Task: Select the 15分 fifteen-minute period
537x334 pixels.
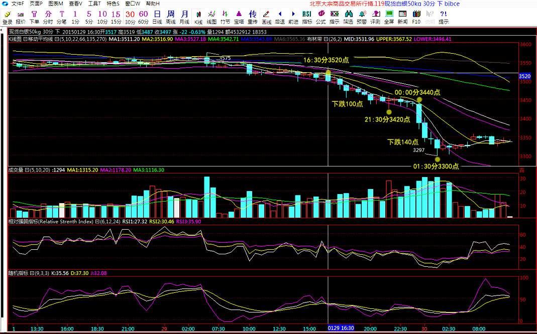Action: 116,18
